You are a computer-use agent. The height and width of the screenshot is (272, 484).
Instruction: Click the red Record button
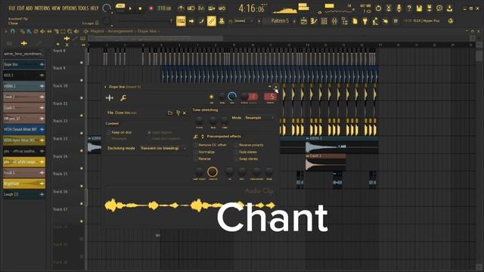tap(151, 8)
